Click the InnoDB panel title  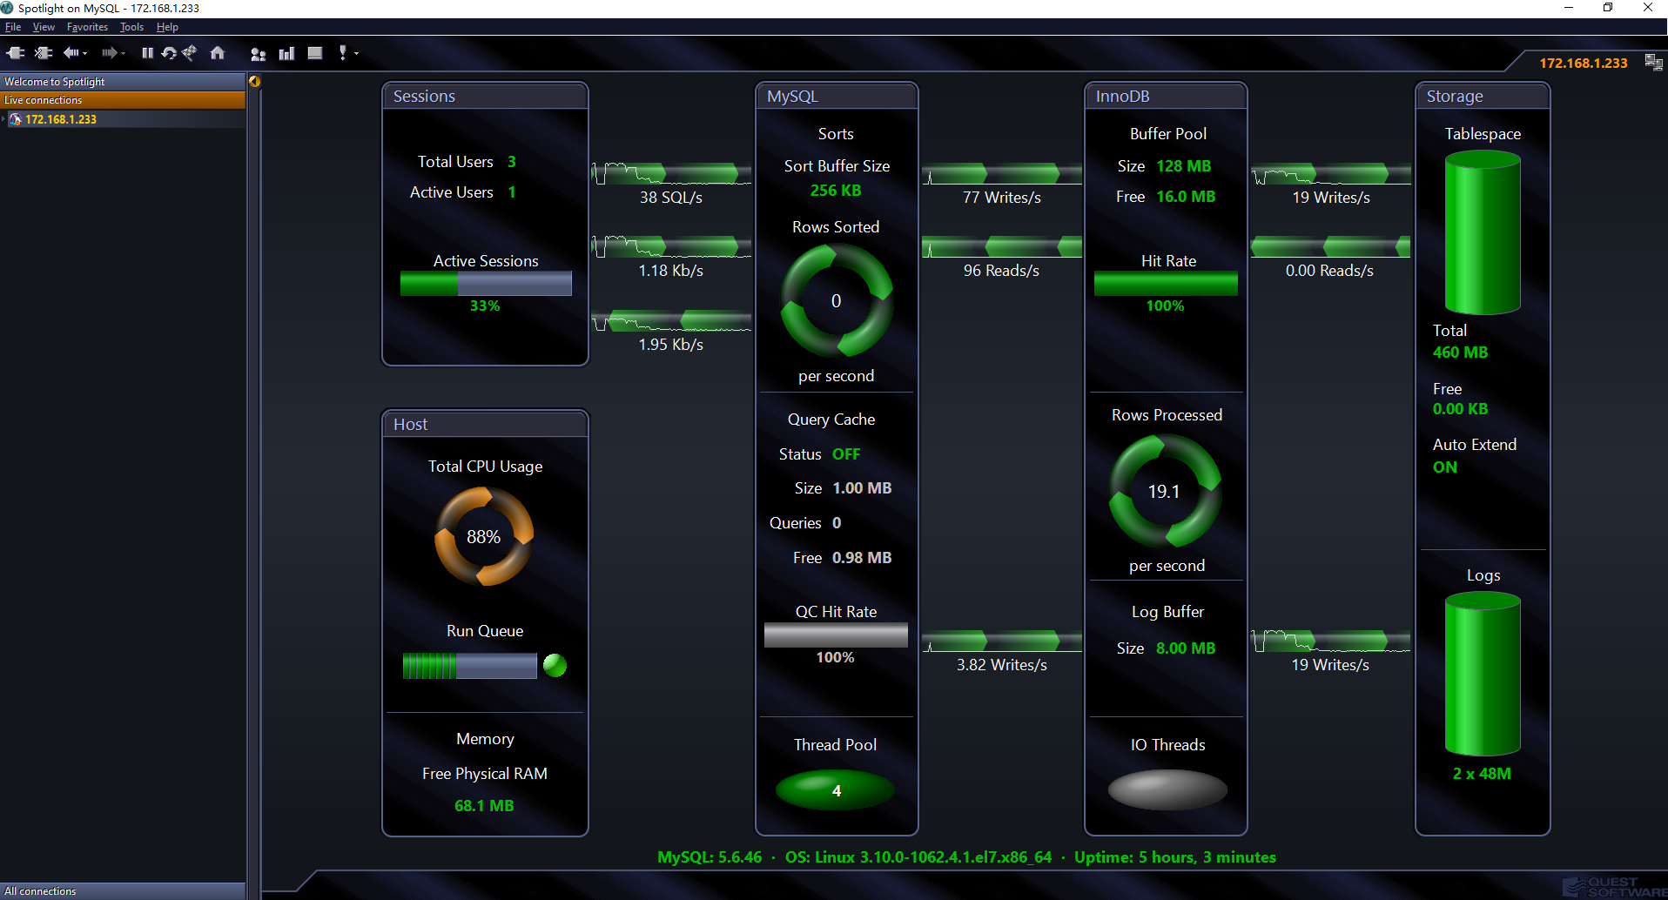pyautogui.click(x=1122, y=96)
